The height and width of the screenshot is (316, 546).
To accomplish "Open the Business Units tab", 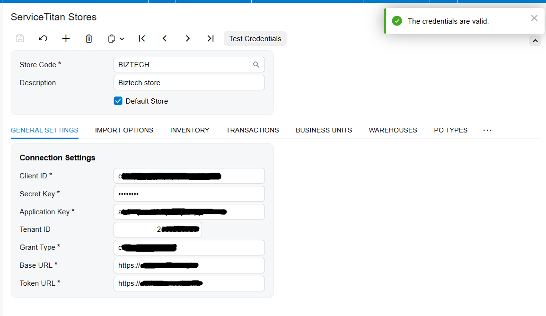I will (x=324, y=130).
